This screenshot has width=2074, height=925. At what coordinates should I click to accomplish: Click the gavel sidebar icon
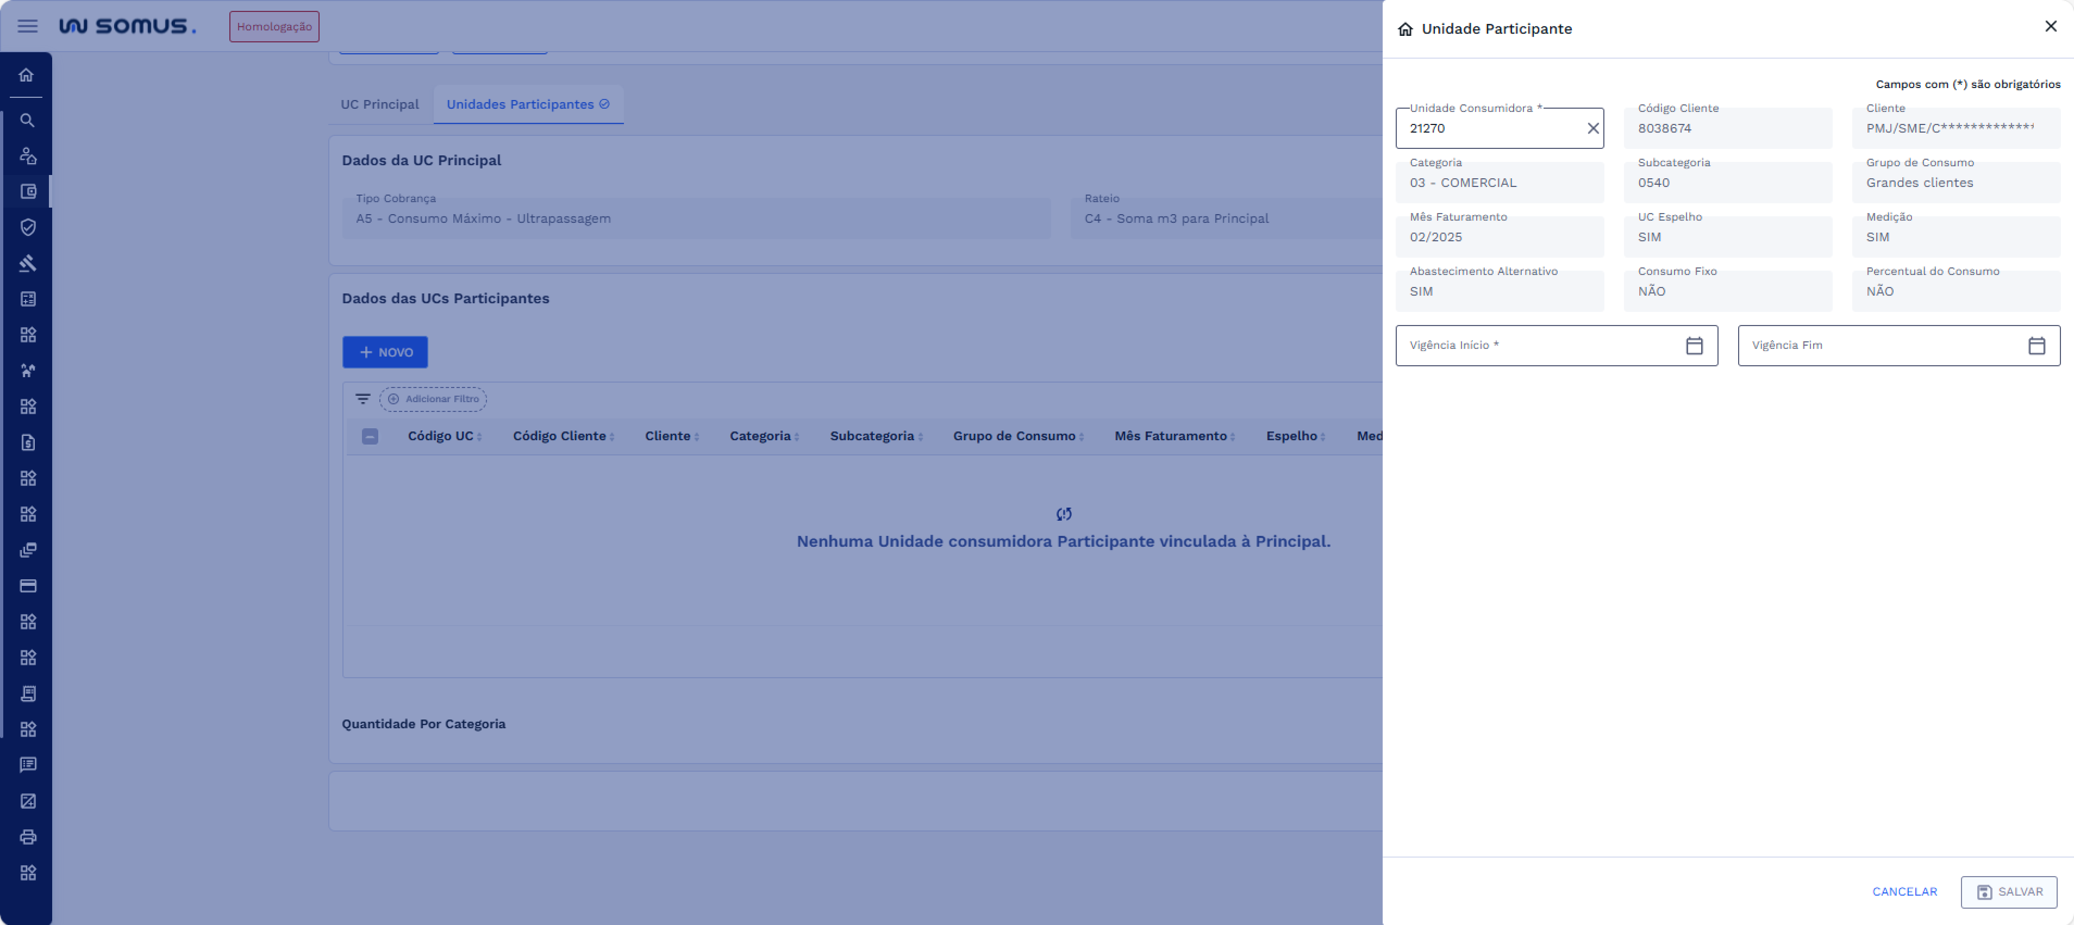click(x=27, y=263)
